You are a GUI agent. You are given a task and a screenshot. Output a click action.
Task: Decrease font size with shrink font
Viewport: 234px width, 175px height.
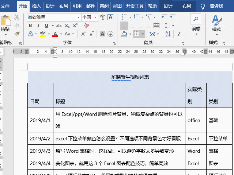coord(92,34)
